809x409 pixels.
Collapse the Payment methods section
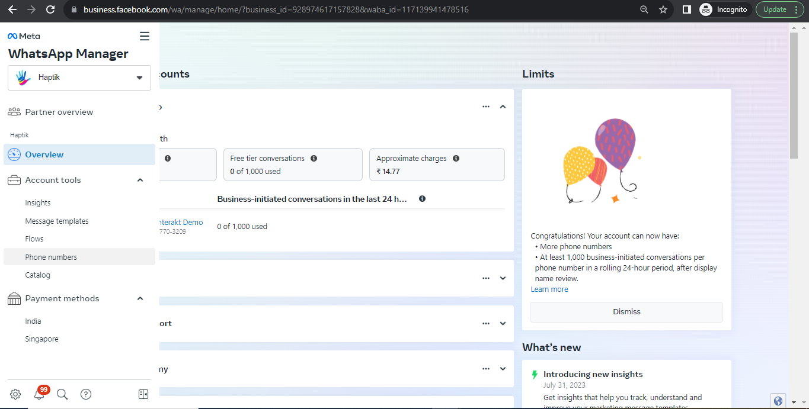(x=140, y=298)
